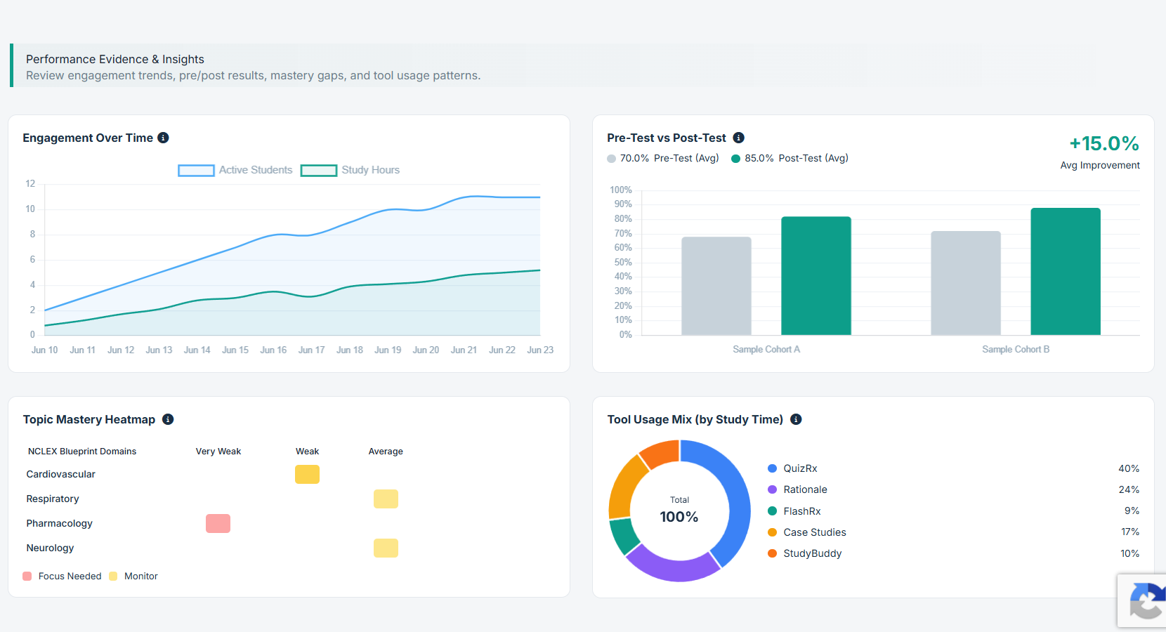Viewport: 1166px width, 632px height.
Task: Click the "NCLEX Blueprint Domains" header
Action: (82, 452)
